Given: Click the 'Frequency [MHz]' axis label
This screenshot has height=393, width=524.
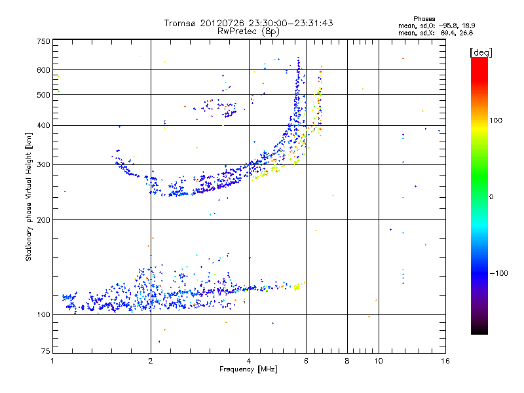Looking at the screenshot, I should pyautogui.click(x=248, y=369).
